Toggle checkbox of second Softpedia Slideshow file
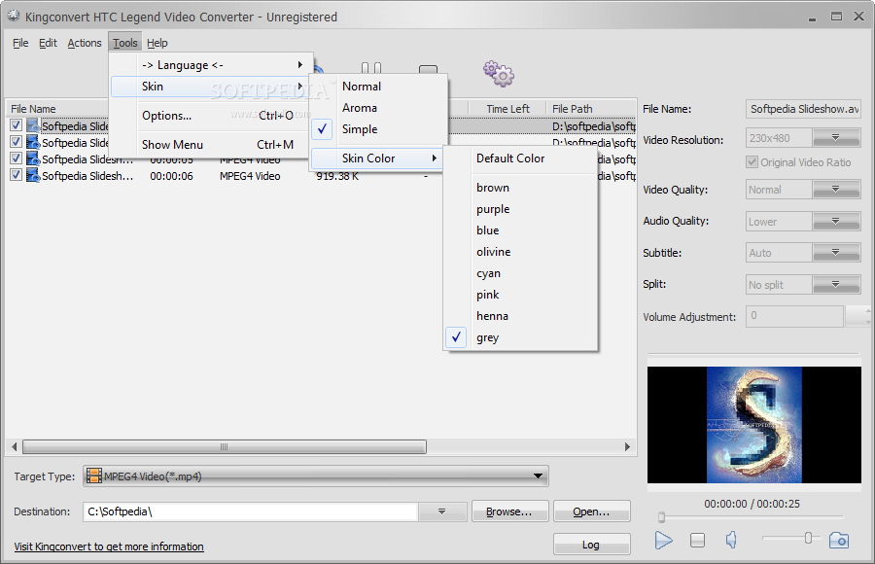The width and height of the screenshot is (875, 564). [x=17, y=142]
